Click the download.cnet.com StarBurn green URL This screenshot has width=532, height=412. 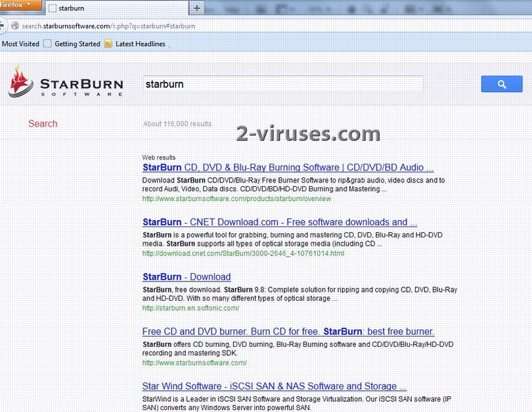pos(243,253)
